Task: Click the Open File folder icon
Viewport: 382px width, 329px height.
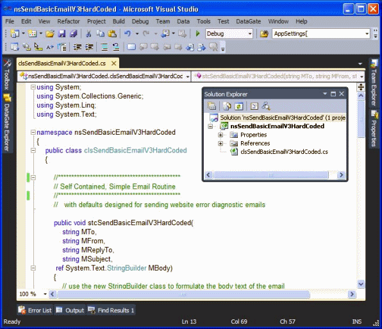Action: pyautogui.click(x=50, y=33)
